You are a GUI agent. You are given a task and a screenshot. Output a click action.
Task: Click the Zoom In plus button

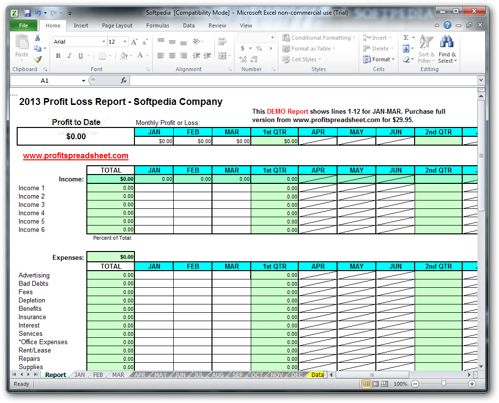472,384
